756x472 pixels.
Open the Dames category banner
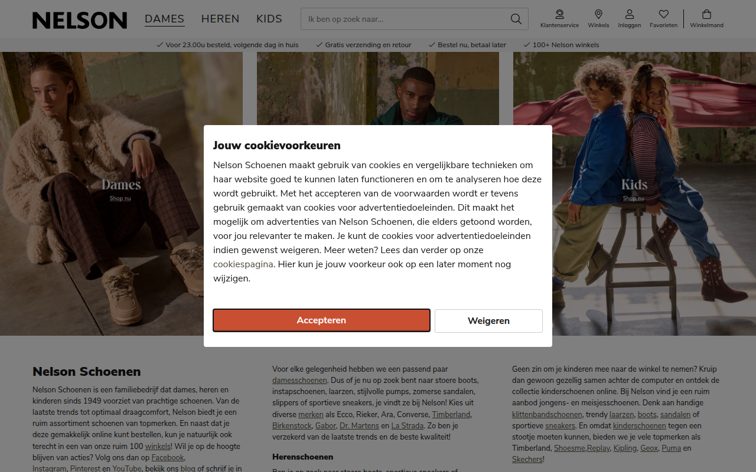121,194
